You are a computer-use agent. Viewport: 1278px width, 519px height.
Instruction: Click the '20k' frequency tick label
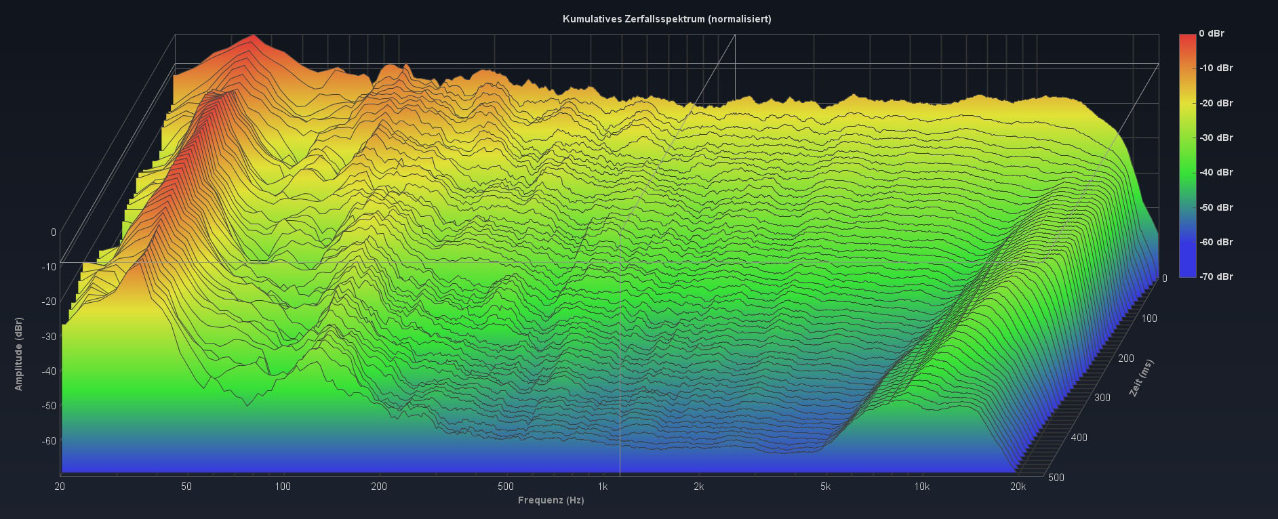tap(1017, 486)
